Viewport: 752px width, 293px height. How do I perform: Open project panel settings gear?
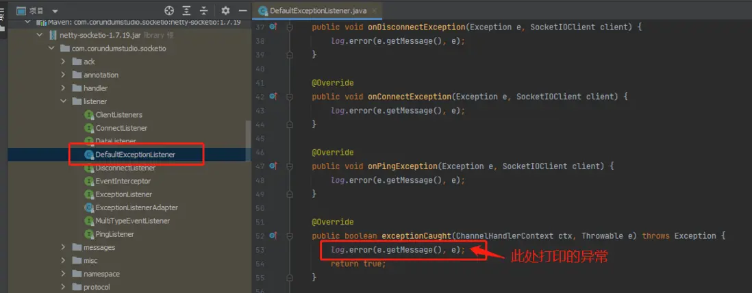[225, 10]
